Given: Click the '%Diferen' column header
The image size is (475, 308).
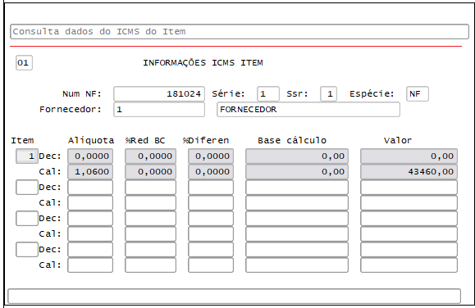Looking at the screenshot, I should point(206,140).
